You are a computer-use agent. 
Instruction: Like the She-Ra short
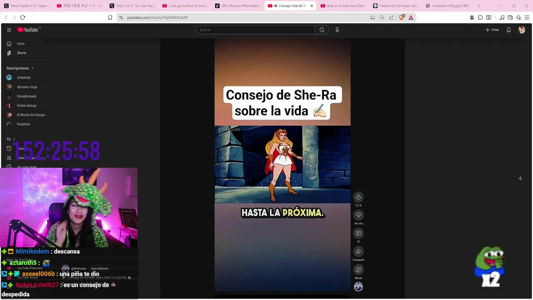[358, 197]
